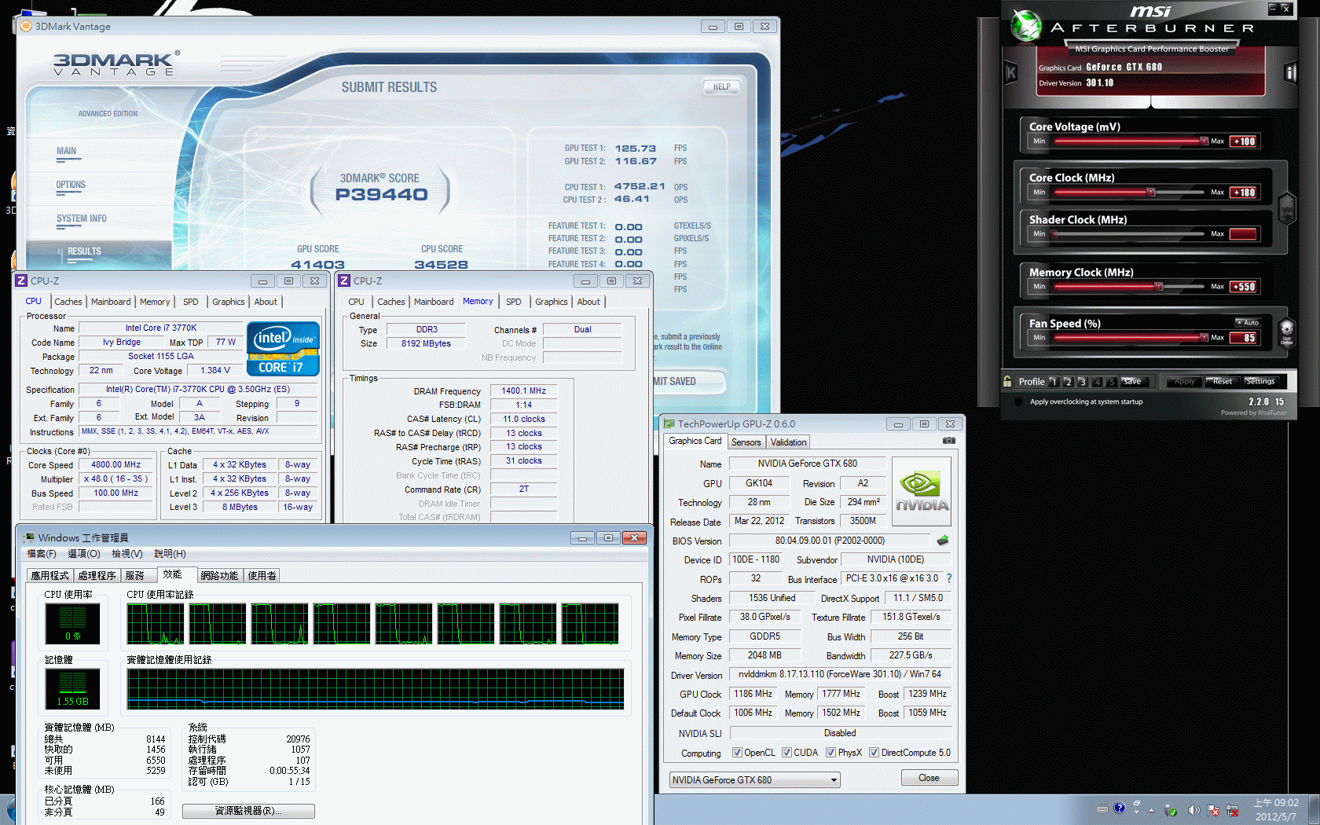Open the 檔案(F) menu in Task Manager
The height and width of the screenshot is (825, 1320).
coord(42,554)
